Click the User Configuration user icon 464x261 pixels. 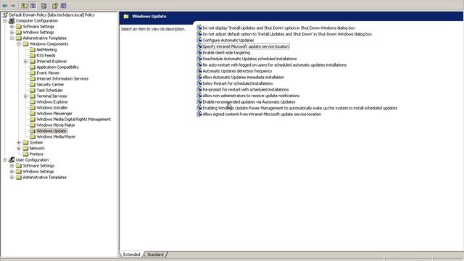12,159
